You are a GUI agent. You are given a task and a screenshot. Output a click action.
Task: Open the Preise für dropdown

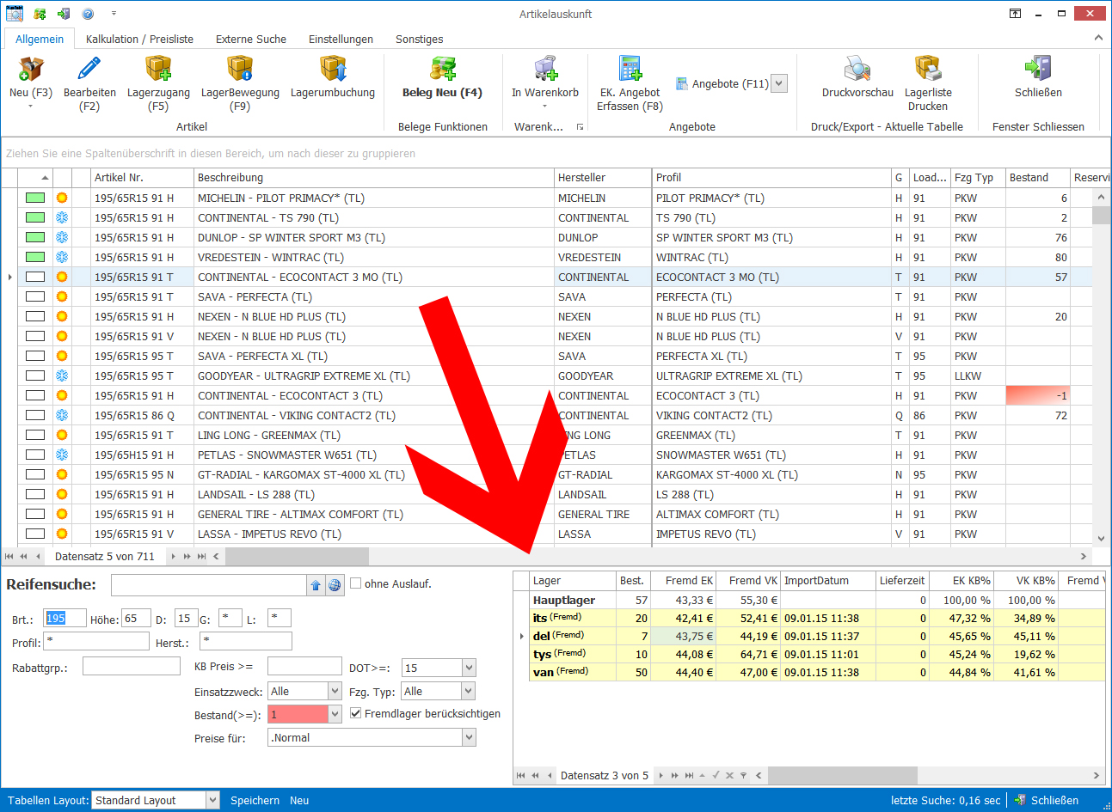tap(469, 737)
